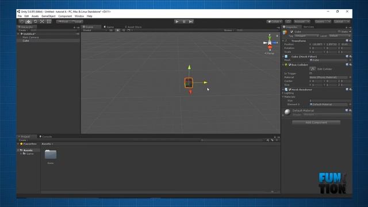
Task: Select the Scale tool in the toolbar
Action: [x=42, y=22]
